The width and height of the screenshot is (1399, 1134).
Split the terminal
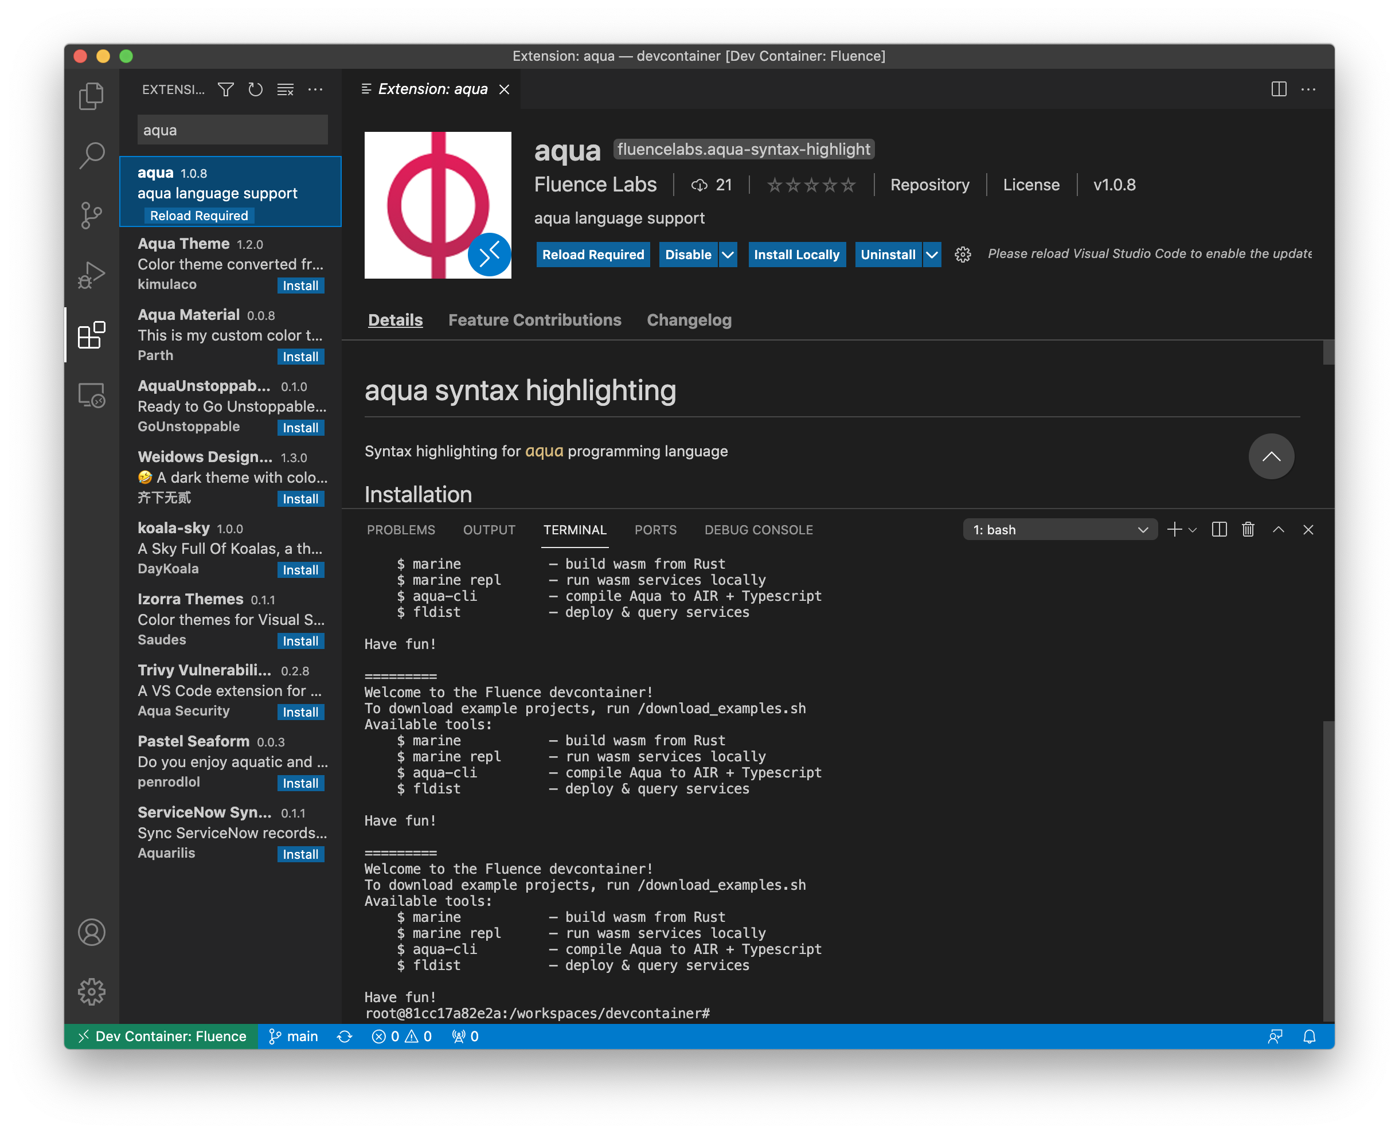(x=1219, y=530)
